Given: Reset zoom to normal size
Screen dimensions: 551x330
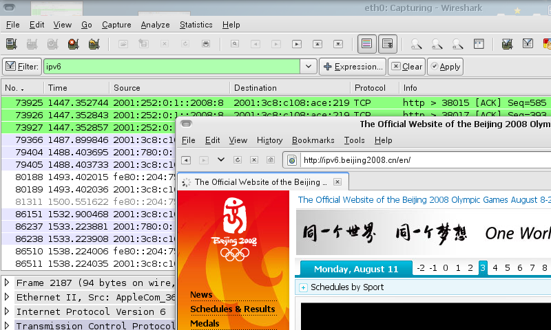Looking at the screenshot, I should point(458,44).
